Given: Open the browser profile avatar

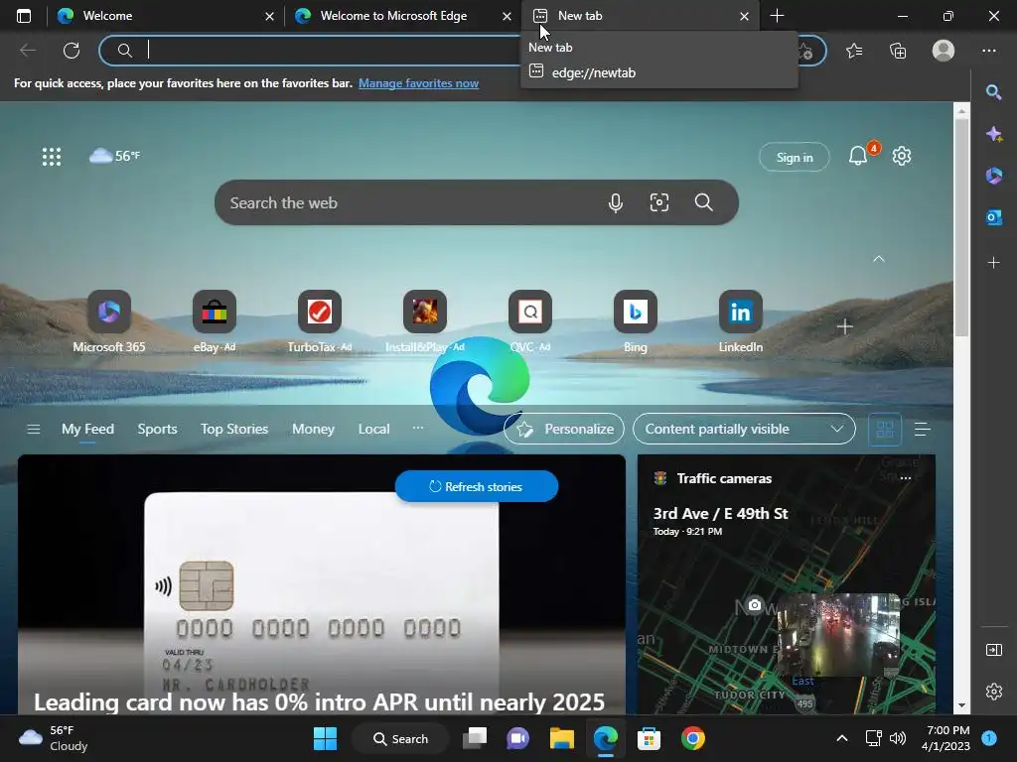Looking at the screenshot, I should click(x=944, y=51).
